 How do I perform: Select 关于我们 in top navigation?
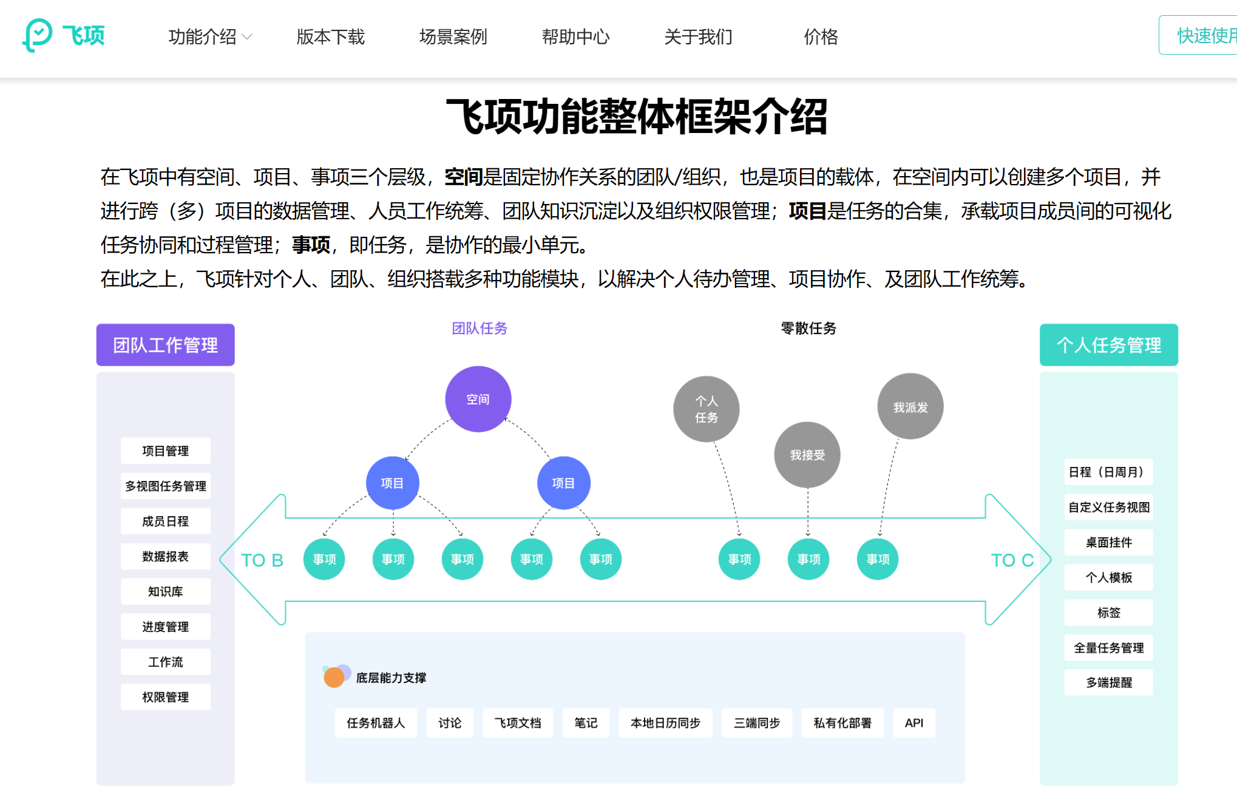pos(698,37)
